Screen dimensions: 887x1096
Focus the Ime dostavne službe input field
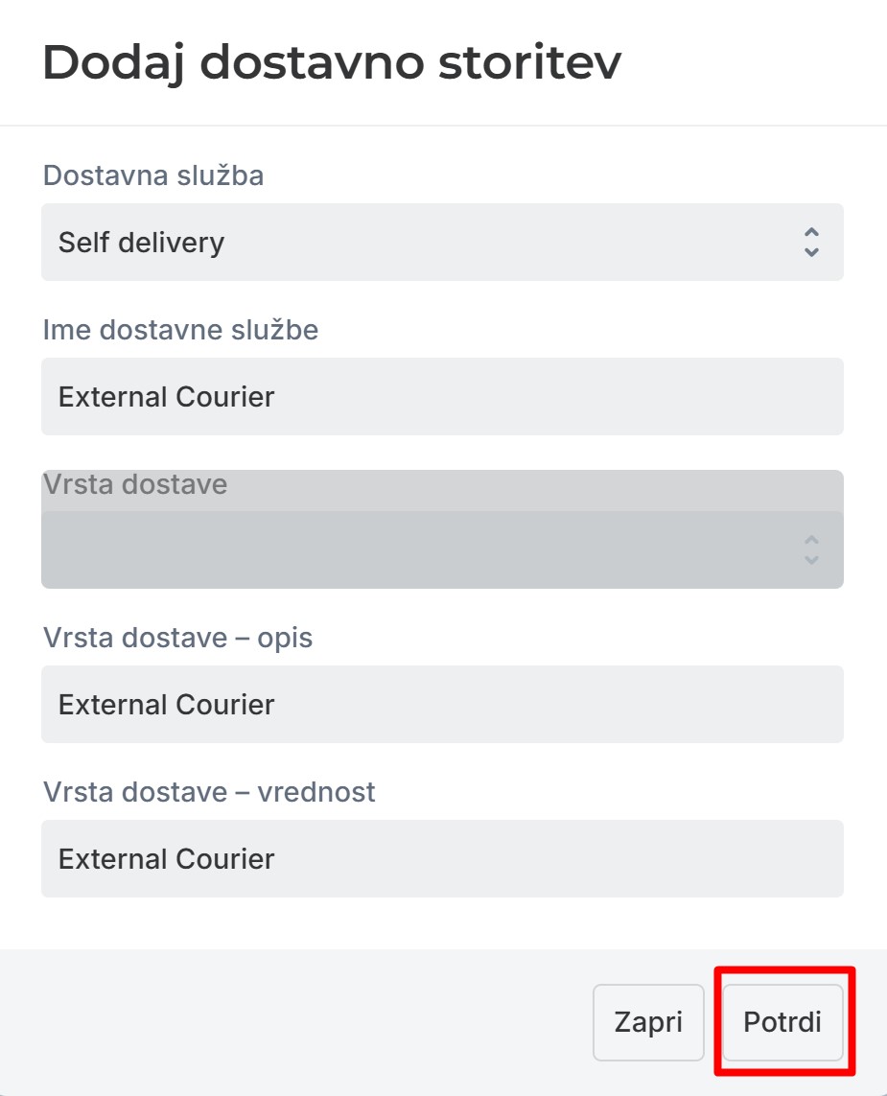(x=442, y=396)
